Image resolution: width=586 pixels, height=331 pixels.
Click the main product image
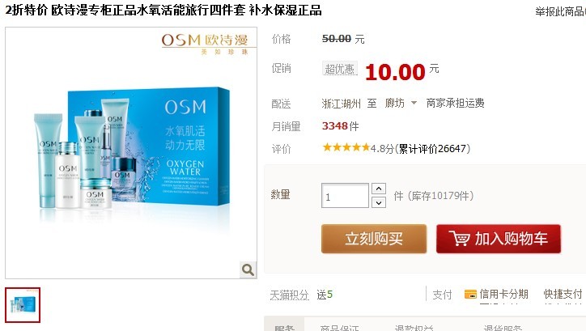131,153
